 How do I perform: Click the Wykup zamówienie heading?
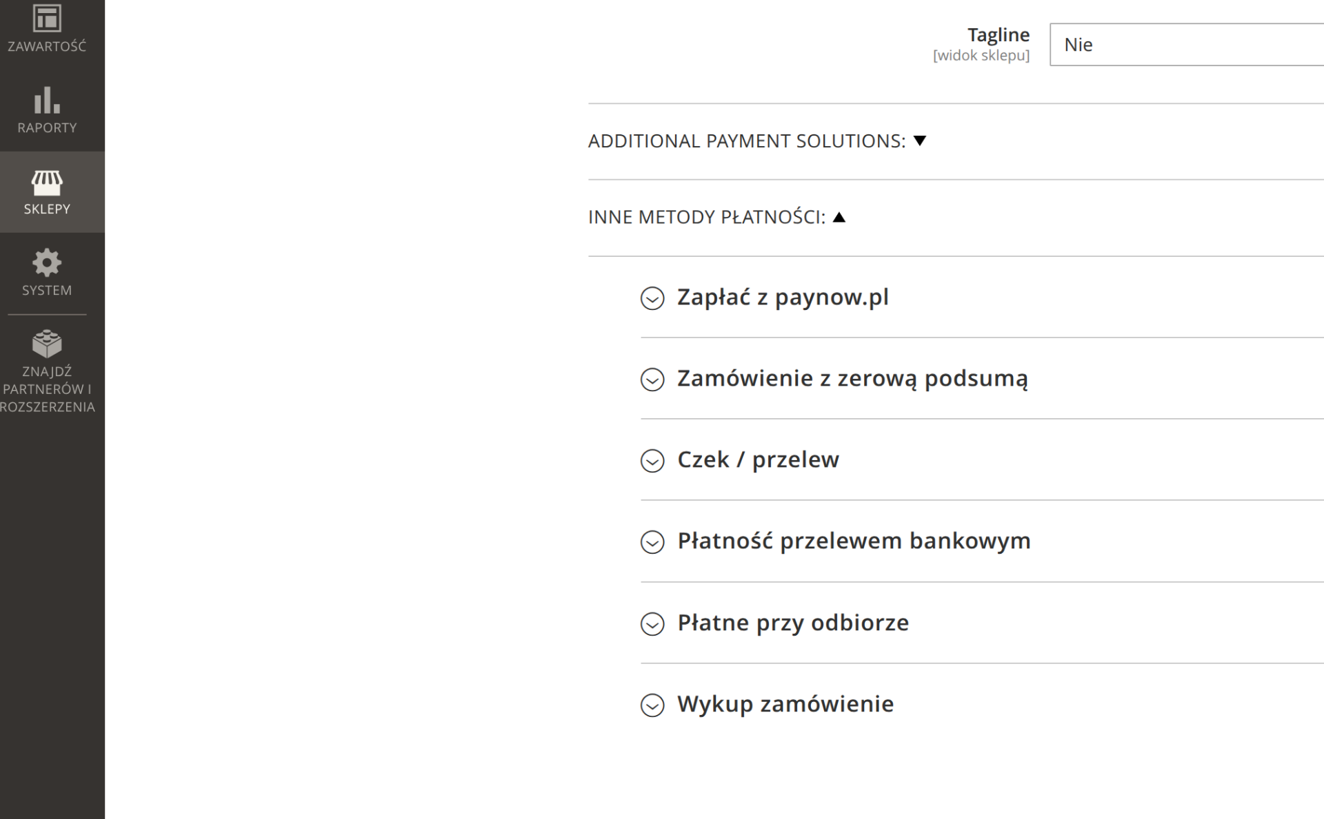(x=785, y=704)
